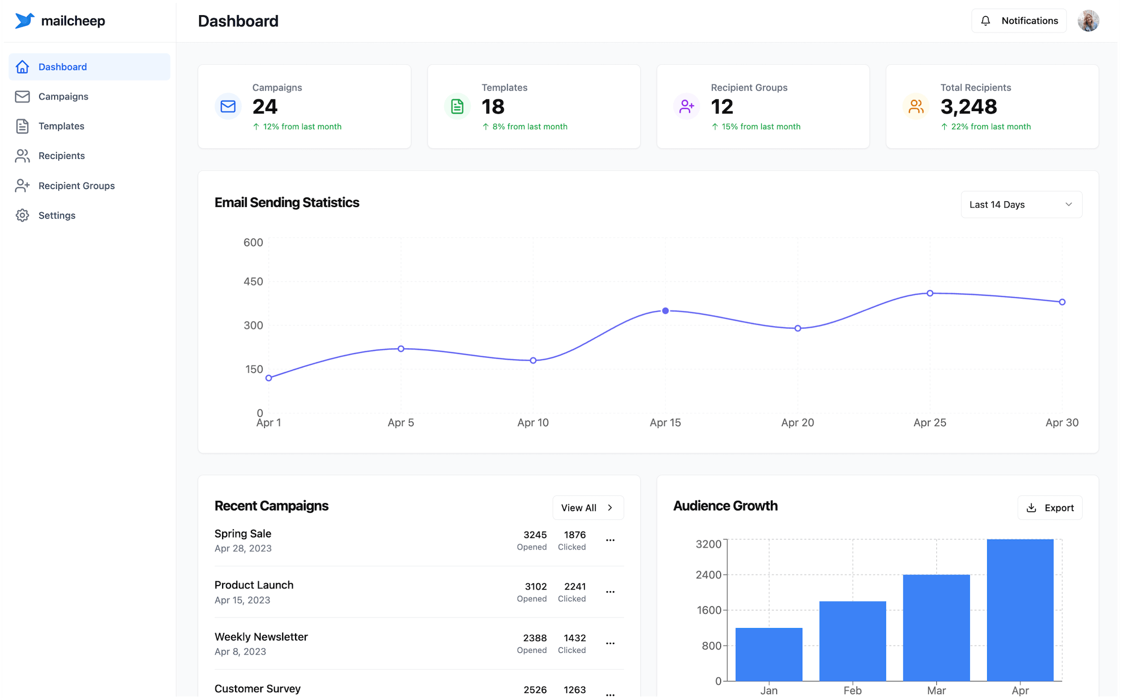1122x700 pixels.
Task: Click the Recipient Groups purple icon
Action: pos(687,107)
